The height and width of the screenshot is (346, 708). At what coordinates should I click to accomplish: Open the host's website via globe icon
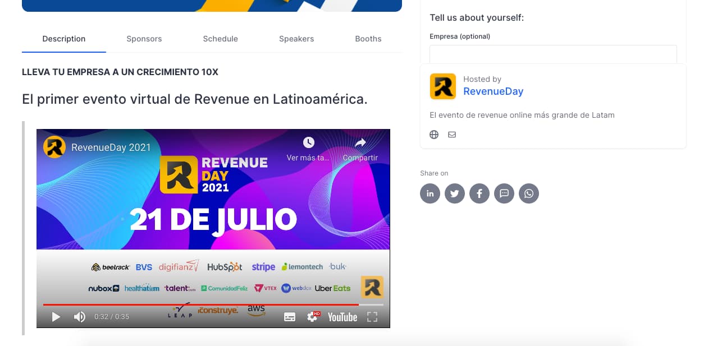[x=433, y=134]
